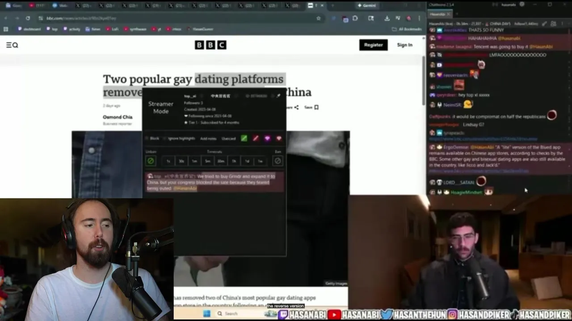The height and width of the screenshot is (321, 572).
Task: Open Chatterino settings gear
Action: (522, 4)
